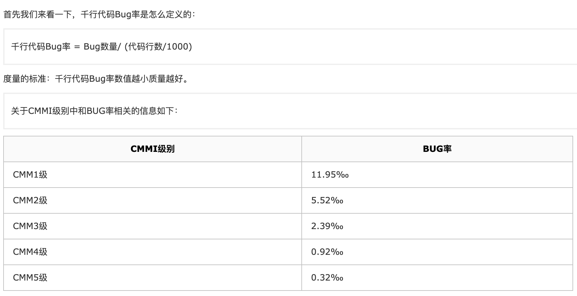Click the 千行代码Bug率 formula block
The image size is (577, 296).
pyautogui.click(x=41, y=47)
